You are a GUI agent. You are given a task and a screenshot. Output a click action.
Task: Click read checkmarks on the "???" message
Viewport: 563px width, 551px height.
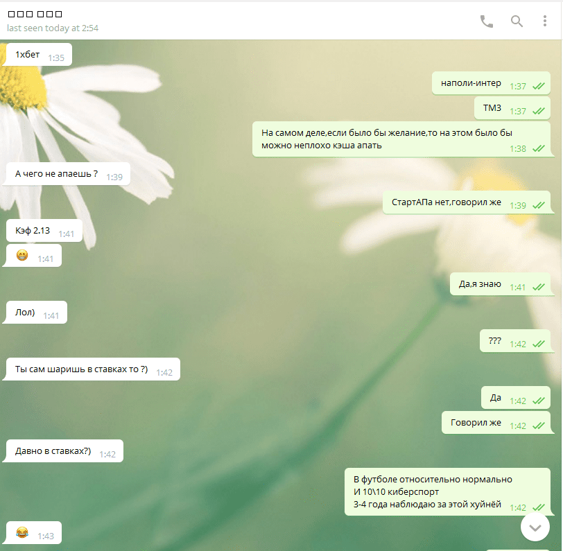538,344
